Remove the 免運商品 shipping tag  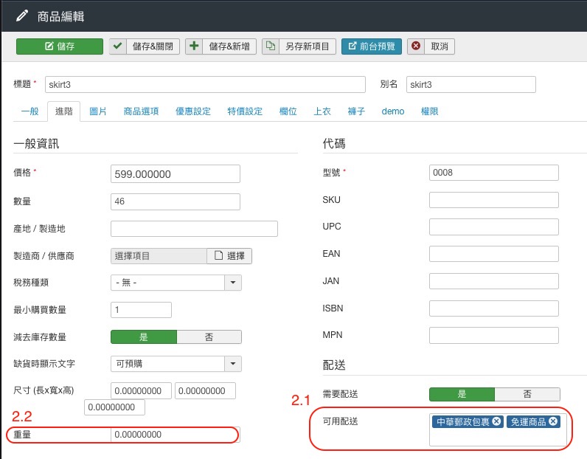(x=553, y=421)
